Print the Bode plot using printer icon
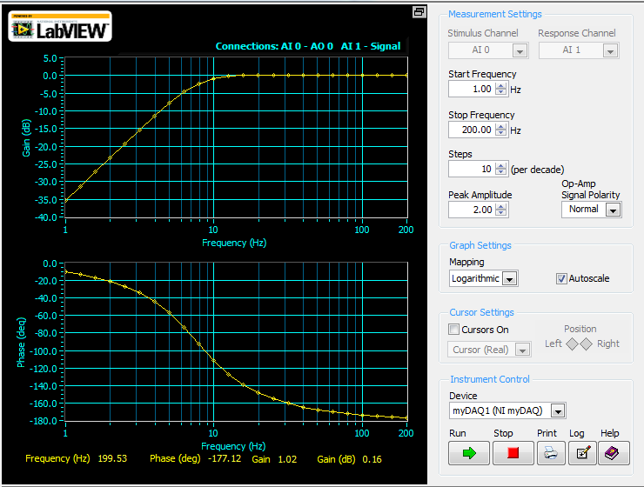 tap(551, 453)
